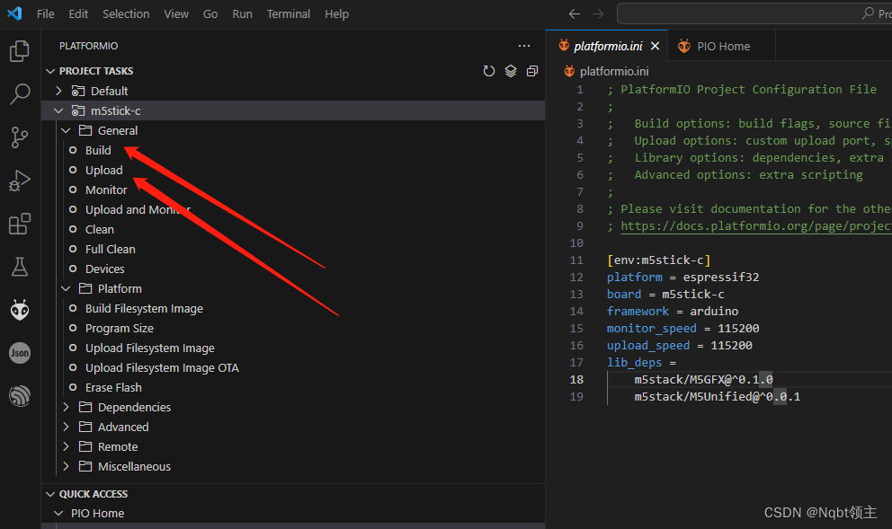Collapse all Project Tasks

point(532,71)
